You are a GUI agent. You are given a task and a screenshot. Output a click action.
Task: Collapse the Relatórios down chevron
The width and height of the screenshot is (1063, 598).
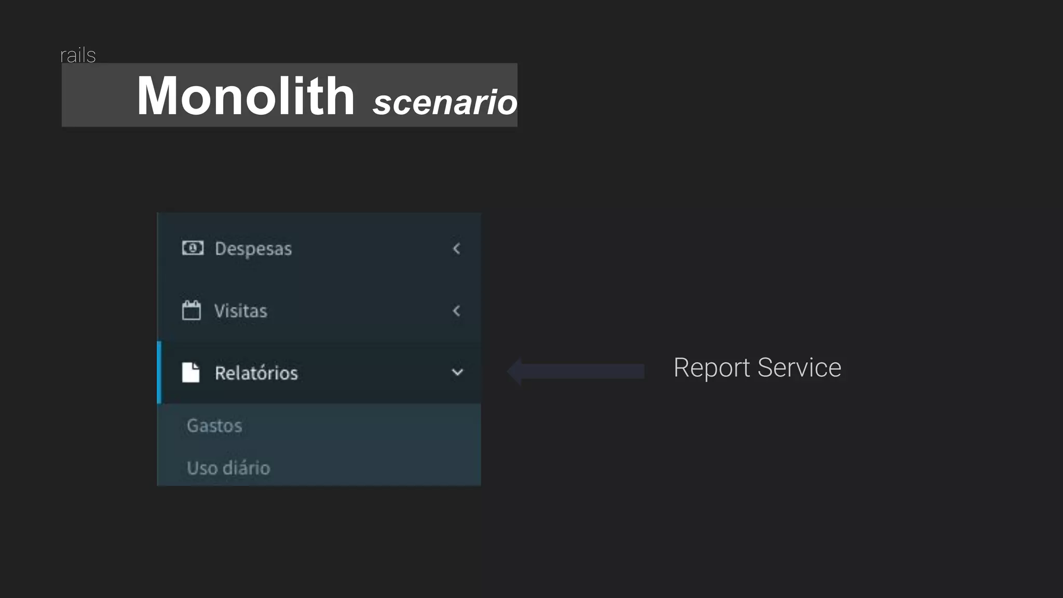[x=457, y=372]
